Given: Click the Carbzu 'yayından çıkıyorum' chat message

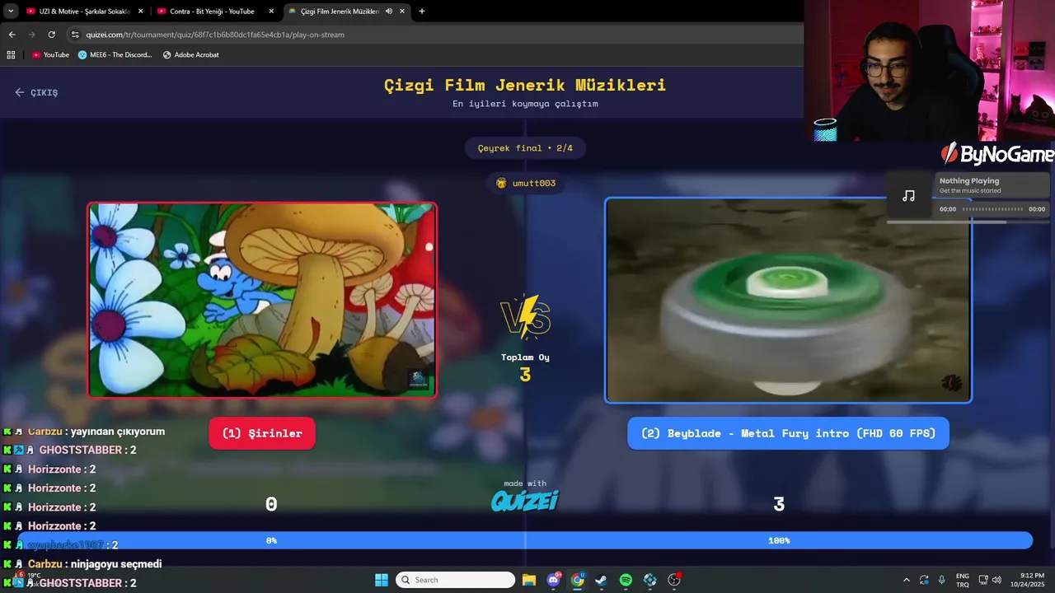Looking at the screenshot, I should coord(96,432).
